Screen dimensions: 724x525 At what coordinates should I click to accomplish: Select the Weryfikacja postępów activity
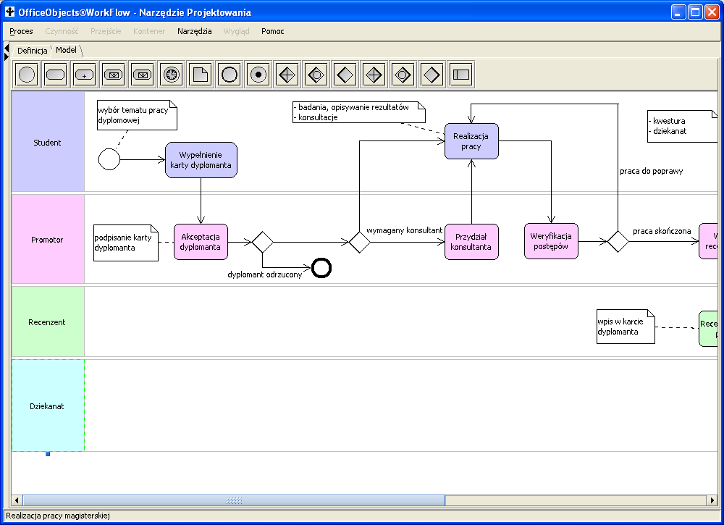tap(551, 241)
